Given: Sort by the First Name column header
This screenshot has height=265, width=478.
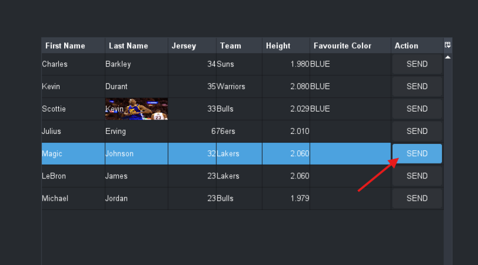Looking at the screenshot, I should click(65, 46).
